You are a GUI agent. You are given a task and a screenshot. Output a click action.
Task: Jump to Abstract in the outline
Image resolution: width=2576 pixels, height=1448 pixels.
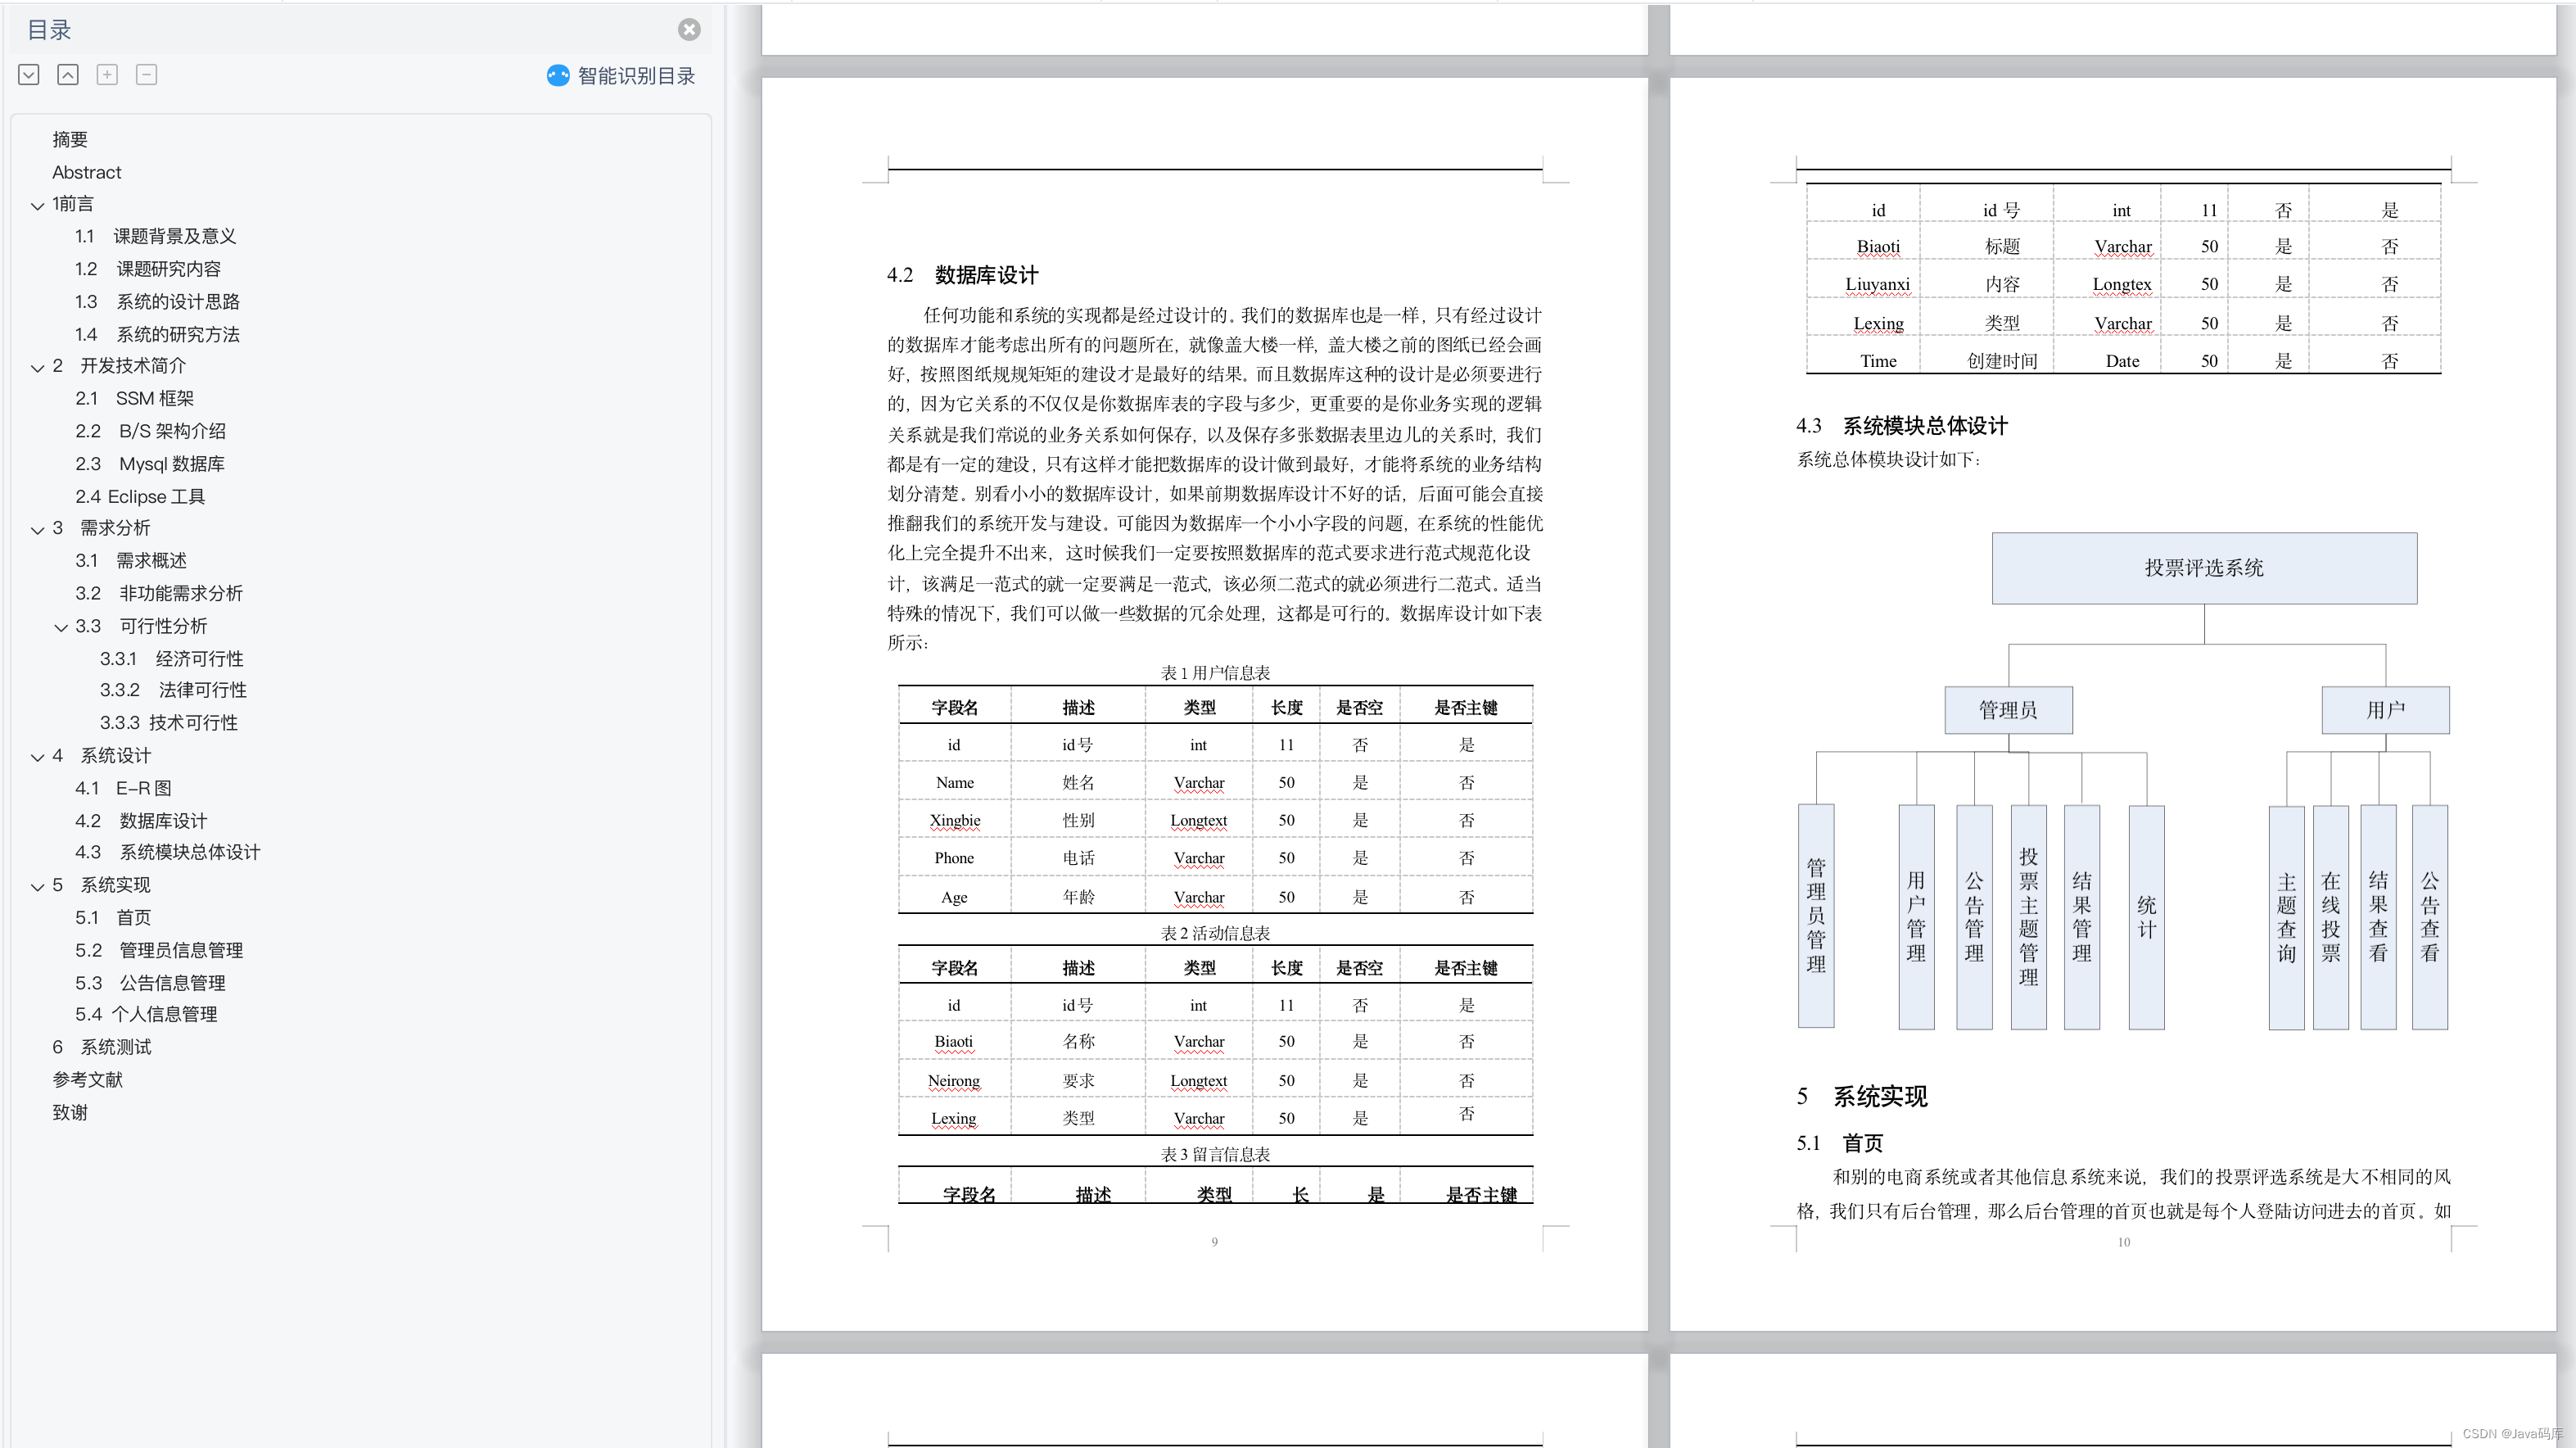point(86,172)
